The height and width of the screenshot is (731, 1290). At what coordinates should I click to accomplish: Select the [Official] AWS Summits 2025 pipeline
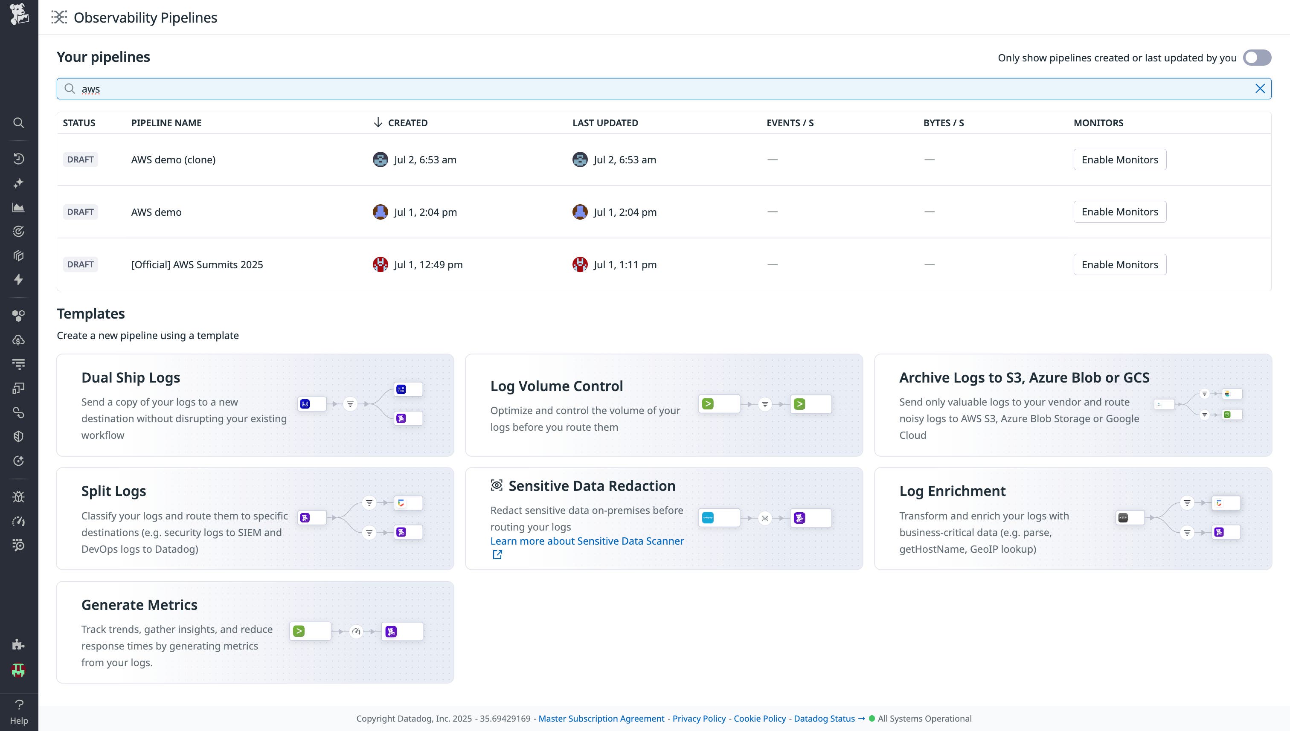[198, 264]
